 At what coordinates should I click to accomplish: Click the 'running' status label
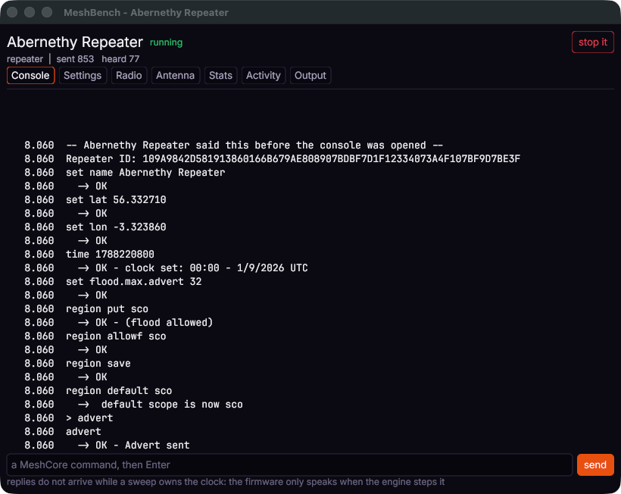coord(166,42)
